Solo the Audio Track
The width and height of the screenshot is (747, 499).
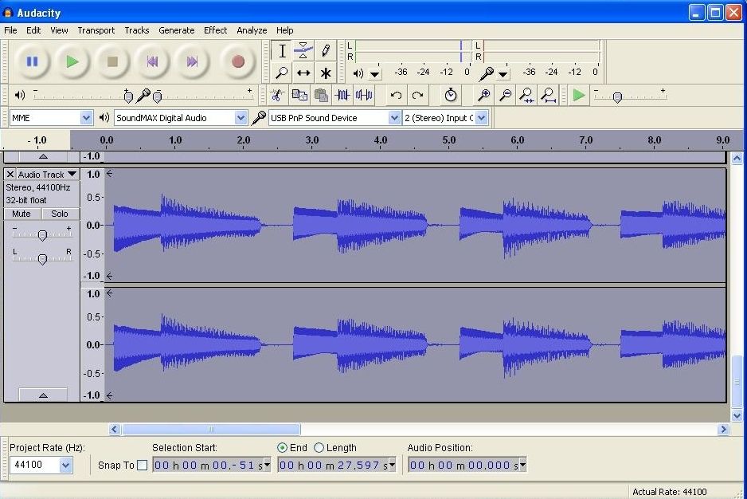tap(60, 214)
